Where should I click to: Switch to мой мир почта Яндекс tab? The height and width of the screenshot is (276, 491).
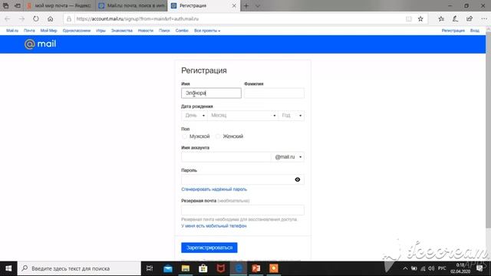click(x=60, y=5)
